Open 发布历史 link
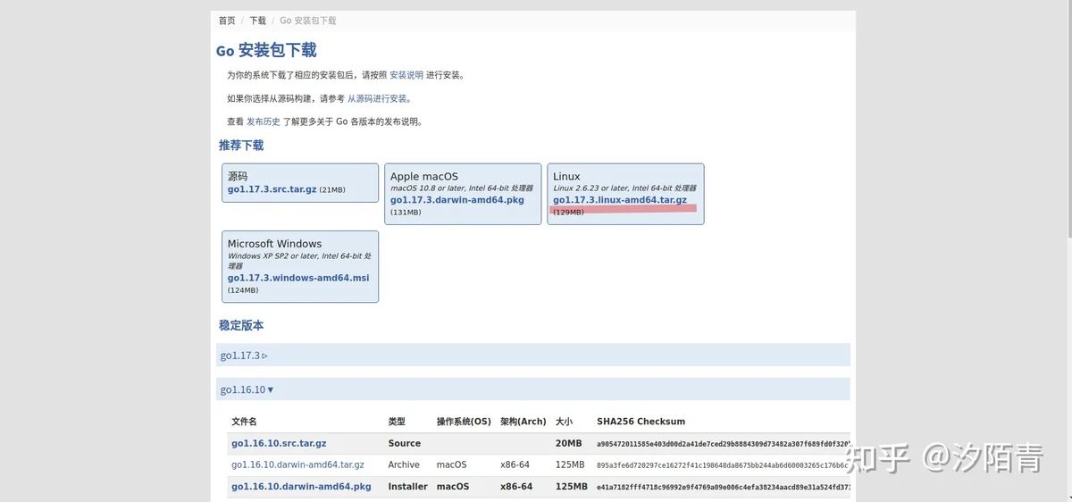 pos(264,121)
